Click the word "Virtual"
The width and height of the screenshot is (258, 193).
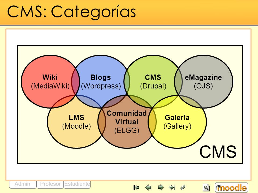(127, 122)
